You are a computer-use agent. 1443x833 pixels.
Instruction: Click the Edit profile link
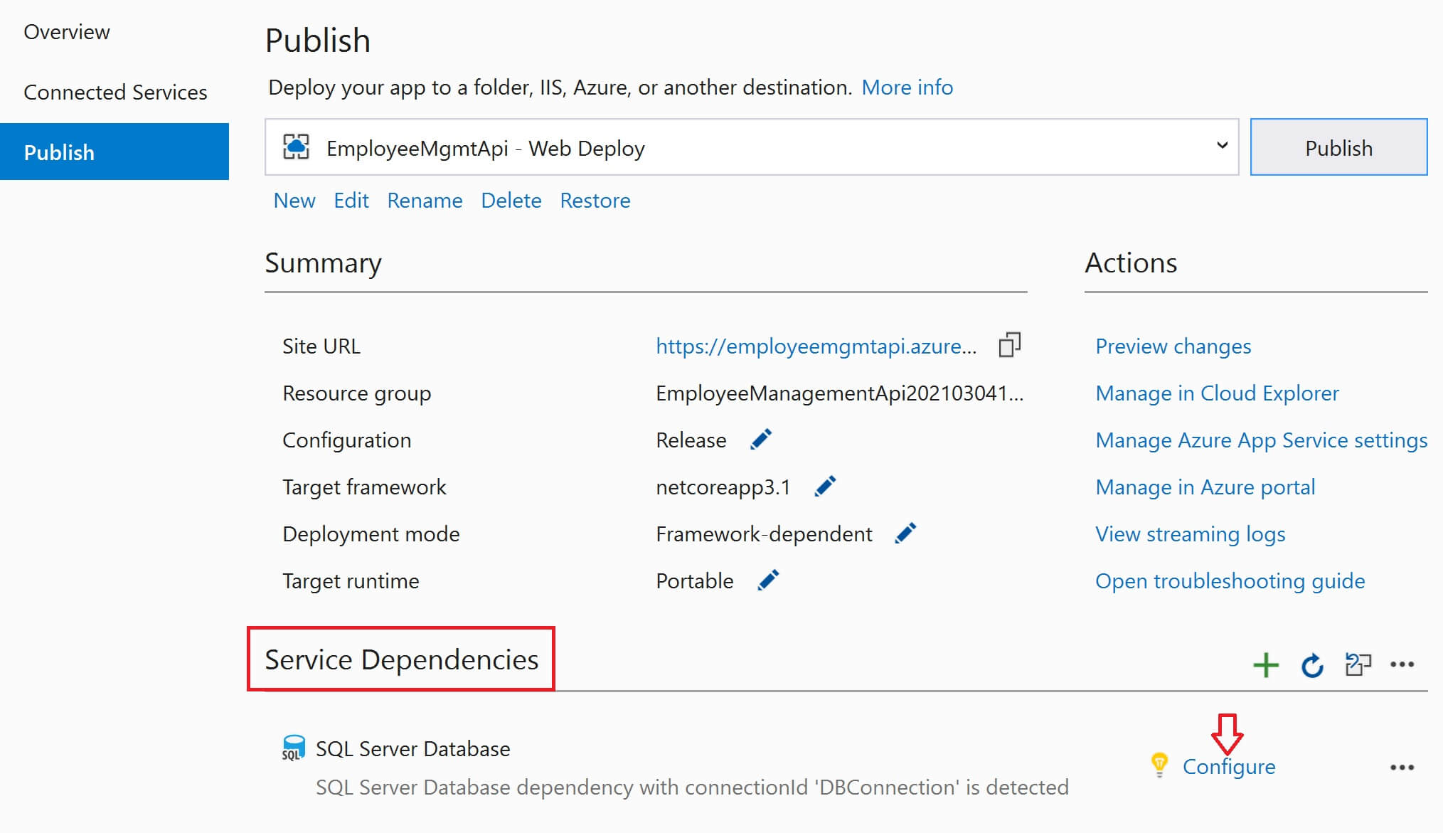click(x=351, y=201)
